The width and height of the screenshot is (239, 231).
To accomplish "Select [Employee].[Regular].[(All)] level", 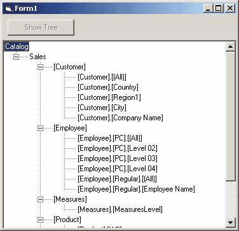I will (x=117, y=179).
